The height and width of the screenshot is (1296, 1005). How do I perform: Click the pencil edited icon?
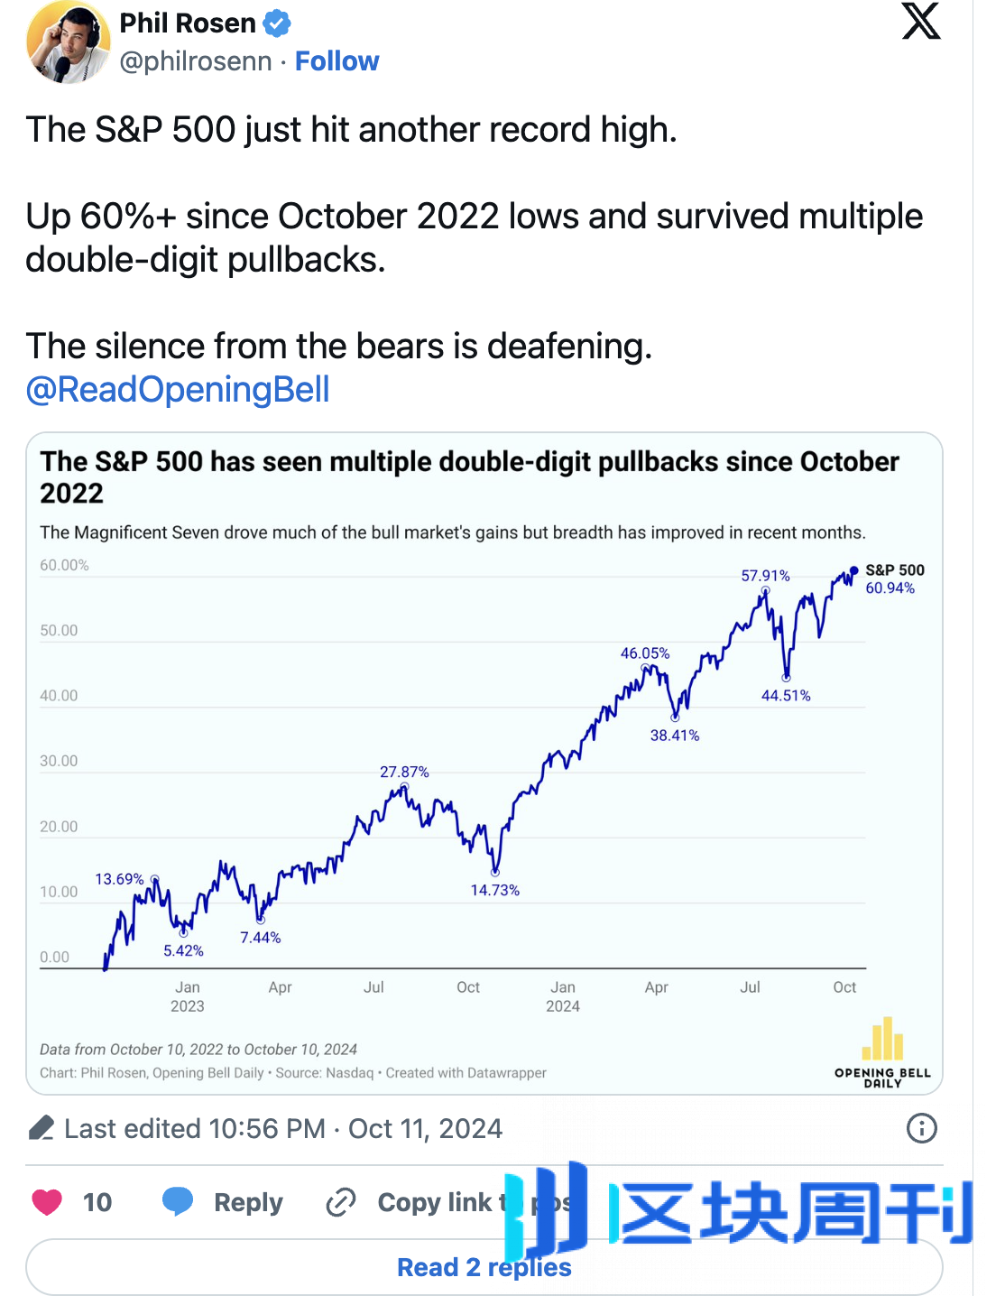pyautogui.click(x=41, y=1128)
